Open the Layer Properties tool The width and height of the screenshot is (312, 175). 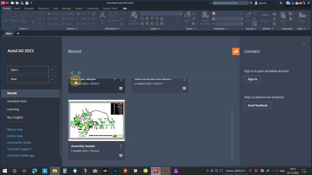tap(134, 18)
